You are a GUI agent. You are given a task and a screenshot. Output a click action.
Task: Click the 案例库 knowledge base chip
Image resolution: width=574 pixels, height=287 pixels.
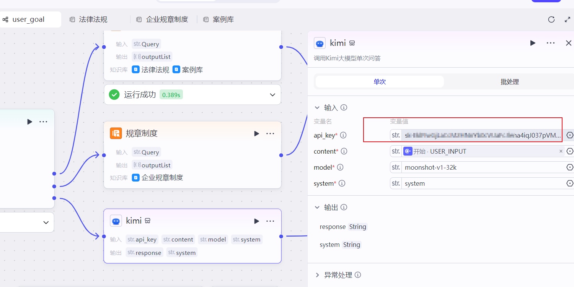tap(188, 70)
